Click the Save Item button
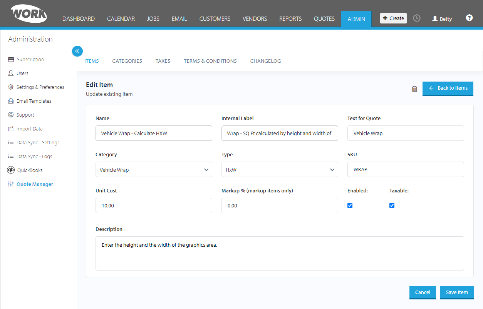 [x=457, y=292]
